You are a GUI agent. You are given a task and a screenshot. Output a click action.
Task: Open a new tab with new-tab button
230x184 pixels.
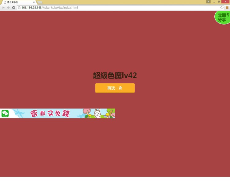pyautogui.click(x=40, y=2)
